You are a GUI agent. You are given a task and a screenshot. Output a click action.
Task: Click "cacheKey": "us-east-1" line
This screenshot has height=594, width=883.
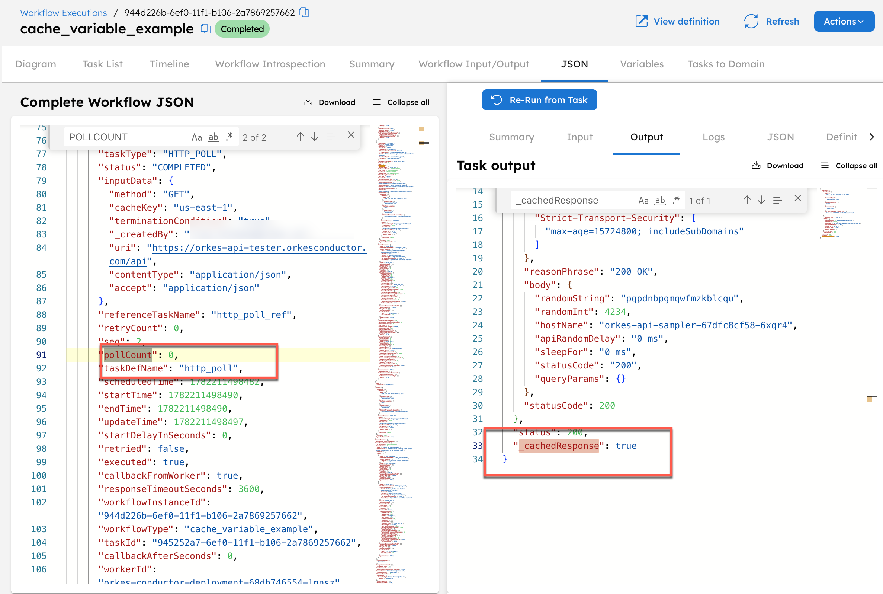[173, 208]
